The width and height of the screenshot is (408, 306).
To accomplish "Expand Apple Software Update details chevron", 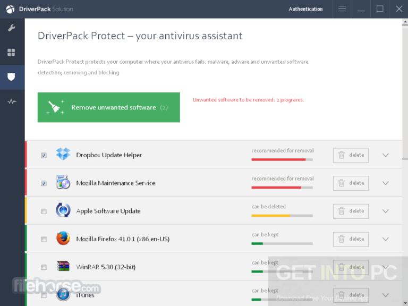I will pyautogui.click(x=386, y=211).
